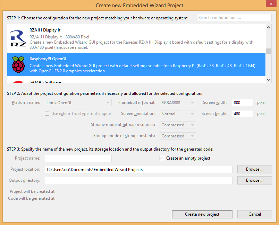The image size is (279, 225).
Task: Toggle Use extern TrueType font engine checkbox
Action: click(x=47, y=114)
